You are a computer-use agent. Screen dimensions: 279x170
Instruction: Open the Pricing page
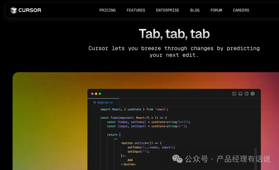pos(107,10)
